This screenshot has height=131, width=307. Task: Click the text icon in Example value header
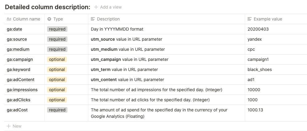(249, 19)
